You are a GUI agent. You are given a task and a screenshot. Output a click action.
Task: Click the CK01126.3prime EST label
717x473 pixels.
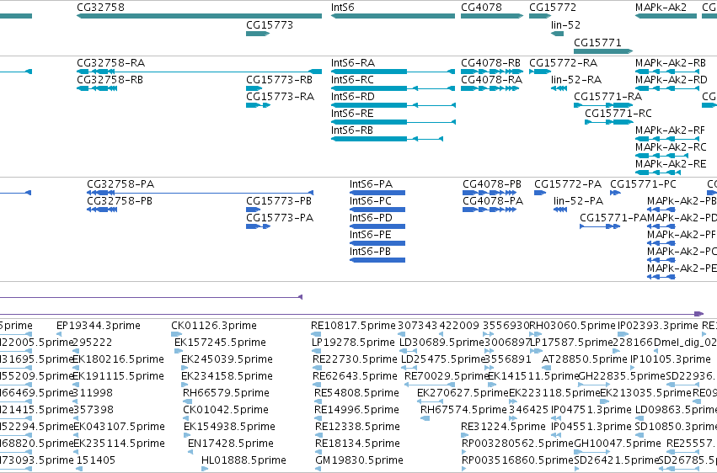point(213,326)
